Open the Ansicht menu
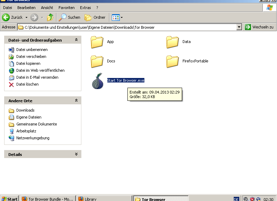The image size is (277, 201). (x=47, y=8)
